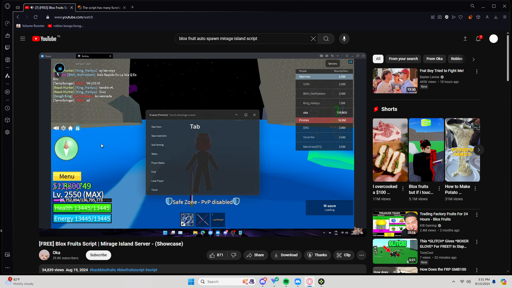Open the Oka channel avatar
Viewport: 512px width, 288px height.
coord(44,255)
